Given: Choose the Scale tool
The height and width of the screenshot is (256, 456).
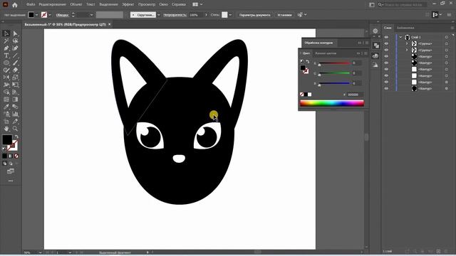Looking at the screenshot, I should coord(16,78).
